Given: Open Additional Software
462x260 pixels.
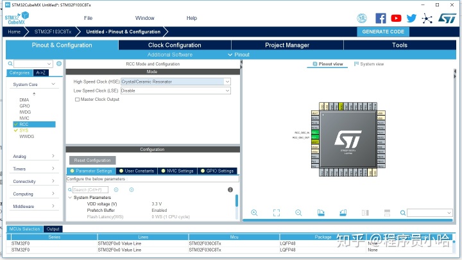Looking at the screenshot, I should tap(169, 55).
